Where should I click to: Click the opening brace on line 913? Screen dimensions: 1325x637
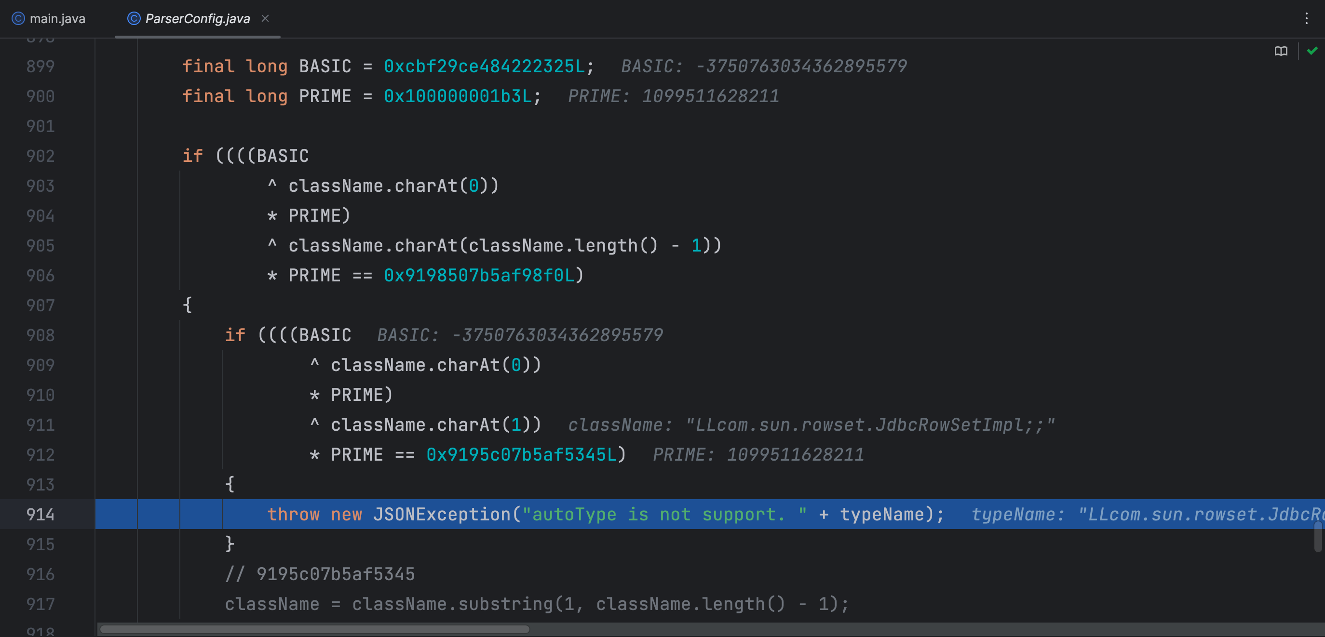pyautogui.click(x=230, y=484)
